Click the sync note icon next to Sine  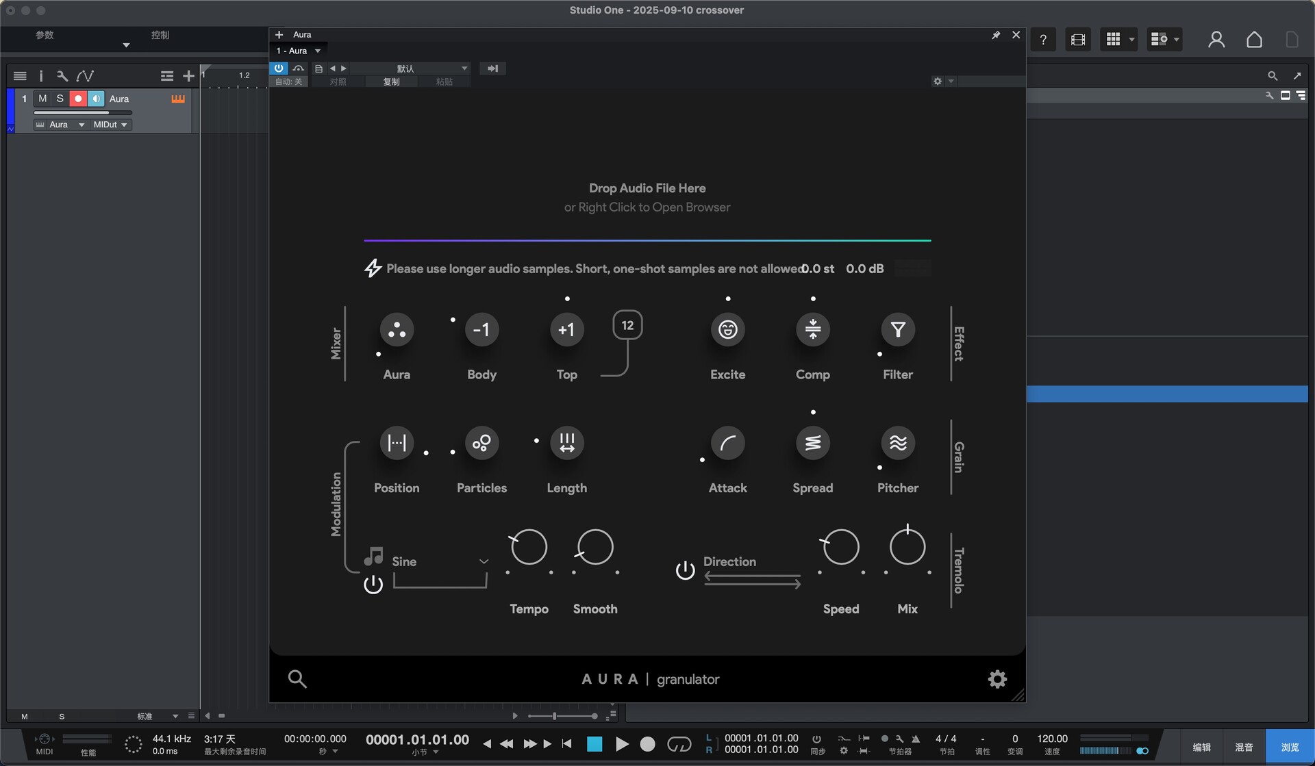[x=373, y=556]
